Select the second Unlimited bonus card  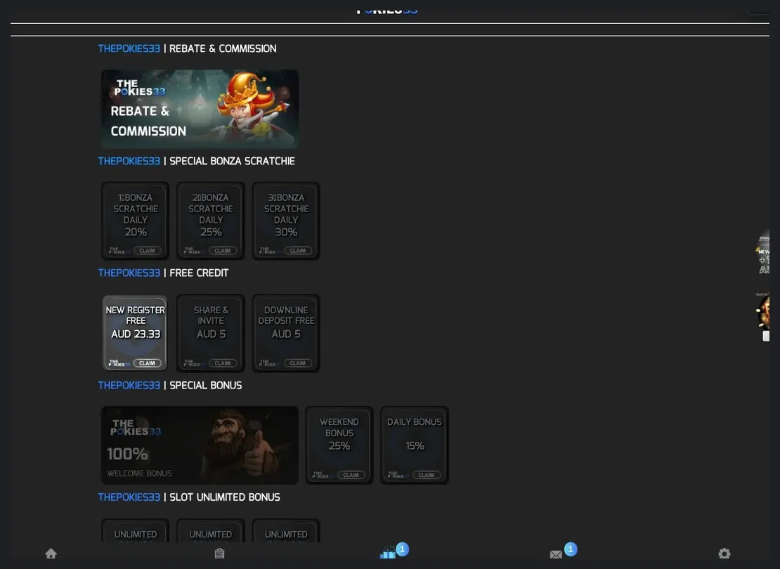tap(210, 530)
